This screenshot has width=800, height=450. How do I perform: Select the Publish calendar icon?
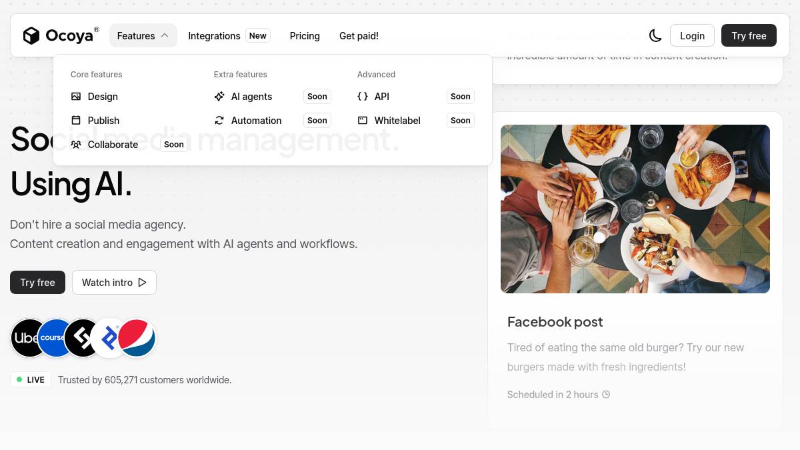[x=76, y=121]
